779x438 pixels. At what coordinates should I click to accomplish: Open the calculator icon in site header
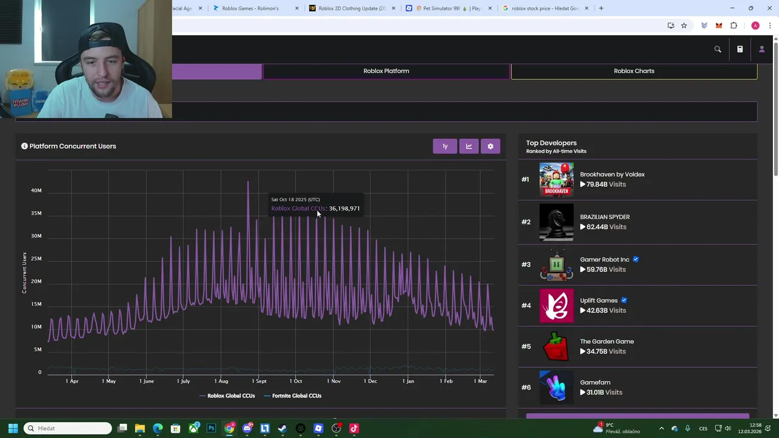740,49
